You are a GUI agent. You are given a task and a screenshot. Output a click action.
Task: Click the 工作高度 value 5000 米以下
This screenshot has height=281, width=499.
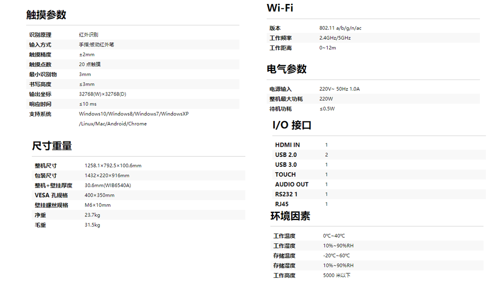337,275
